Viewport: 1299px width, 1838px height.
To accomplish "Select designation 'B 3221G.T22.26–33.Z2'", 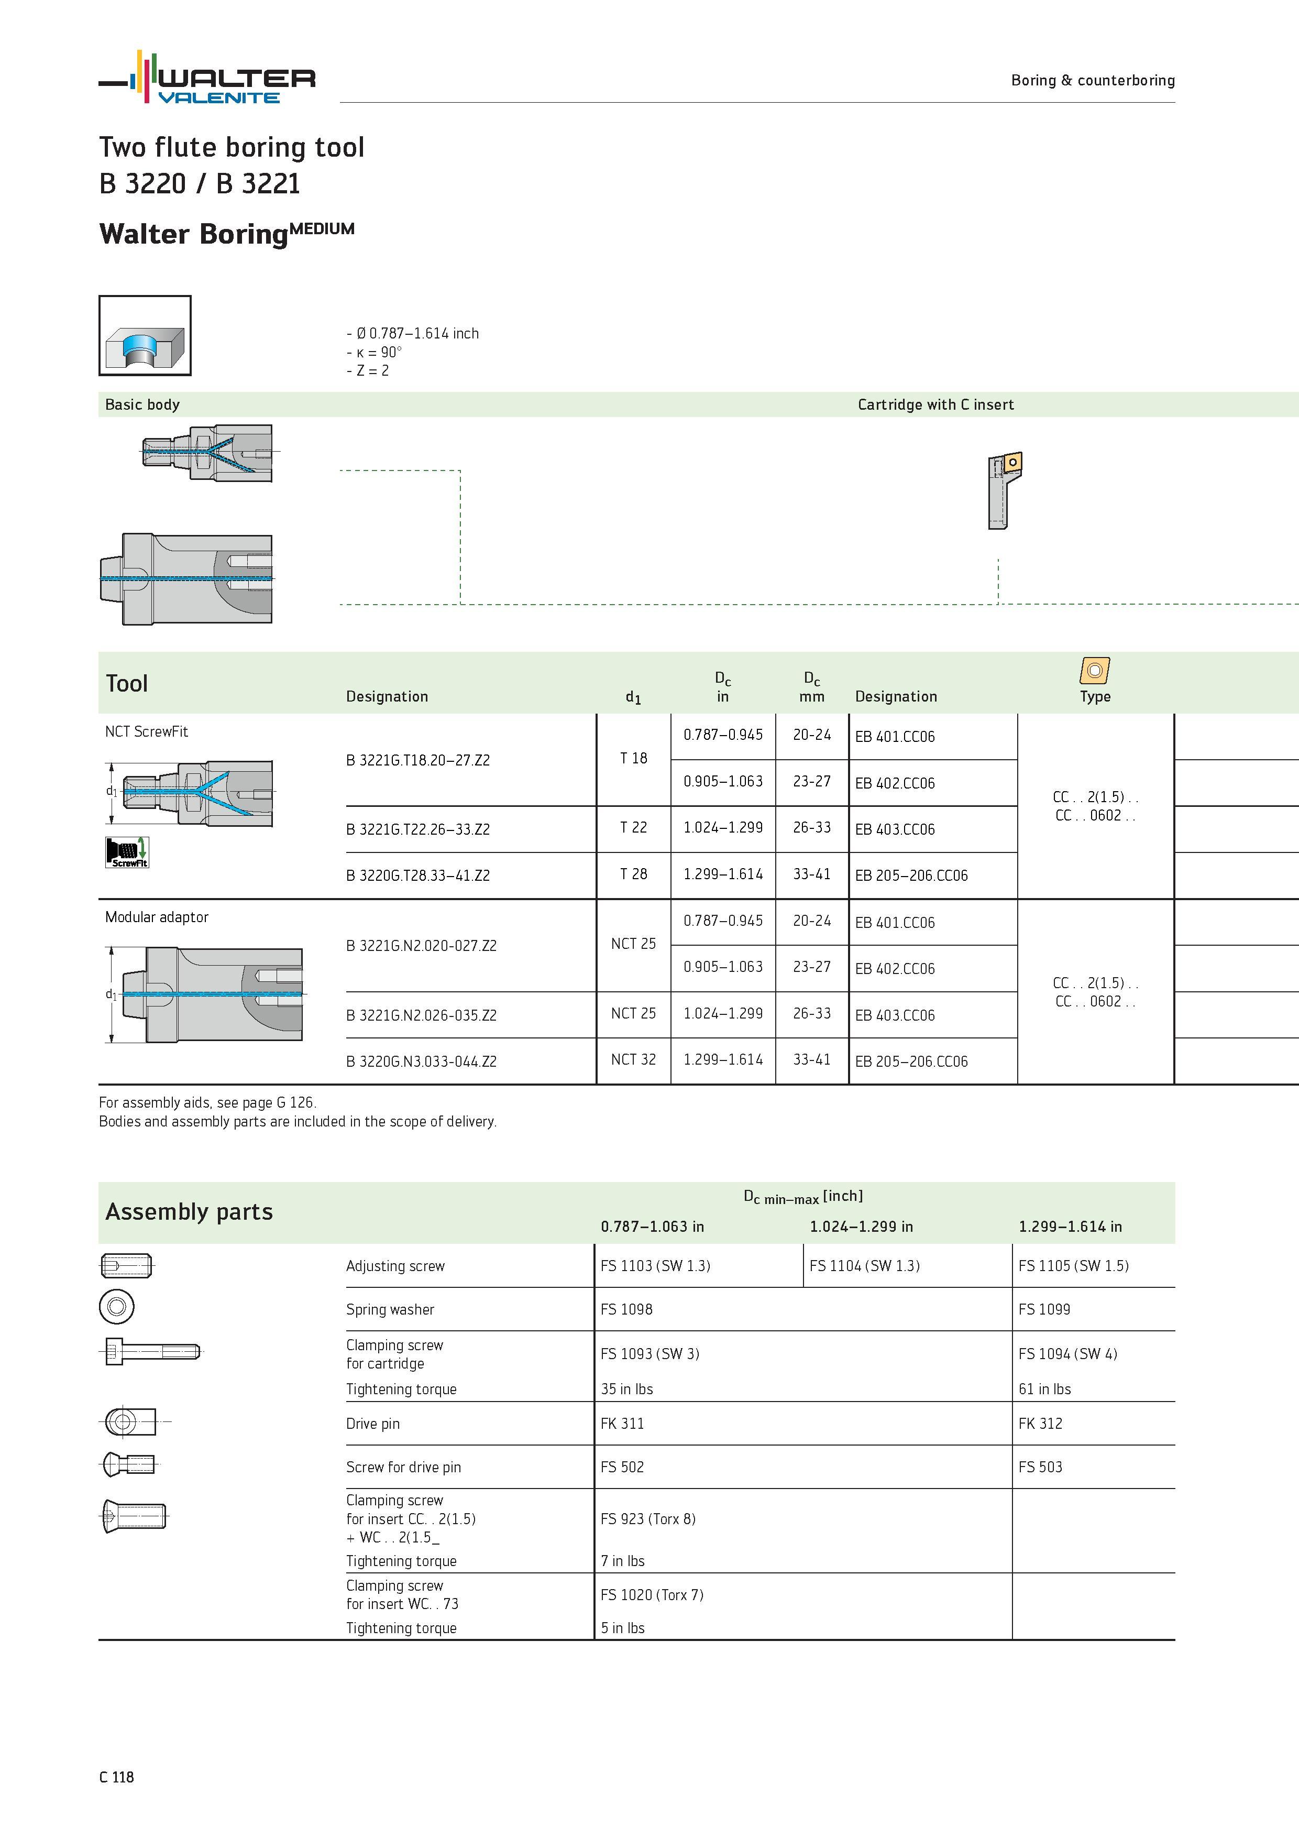I will tap(418, 829).
